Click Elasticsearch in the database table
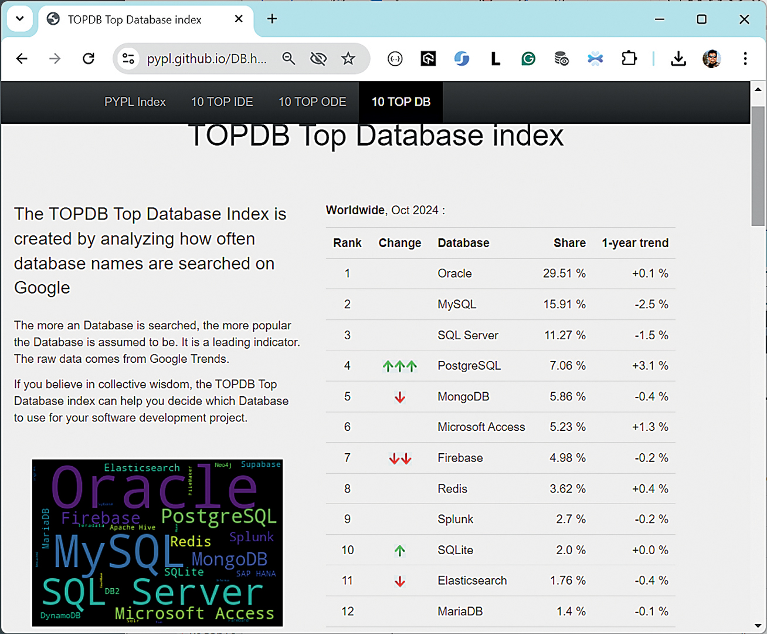The height and width of the screenshot is (634, 767). (472, 581)
